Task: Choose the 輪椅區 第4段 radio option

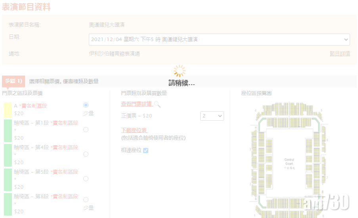Action: pos(86,154)
